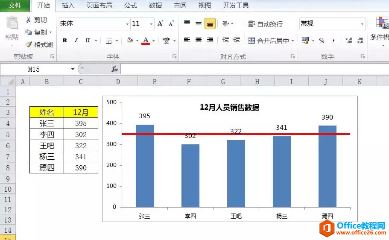
Task: Click Merge and Center (合并后居中)
Action: pyautogui.click(x=269, y=41)
